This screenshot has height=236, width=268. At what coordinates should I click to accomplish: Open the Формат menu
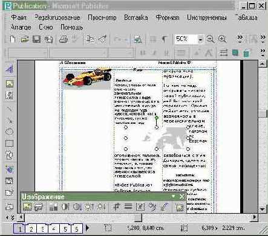coord(168,18)
